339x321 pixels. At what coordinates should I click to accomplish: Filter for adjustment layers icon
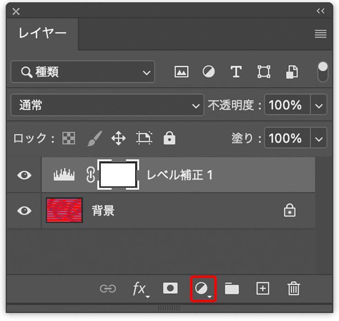208,72
